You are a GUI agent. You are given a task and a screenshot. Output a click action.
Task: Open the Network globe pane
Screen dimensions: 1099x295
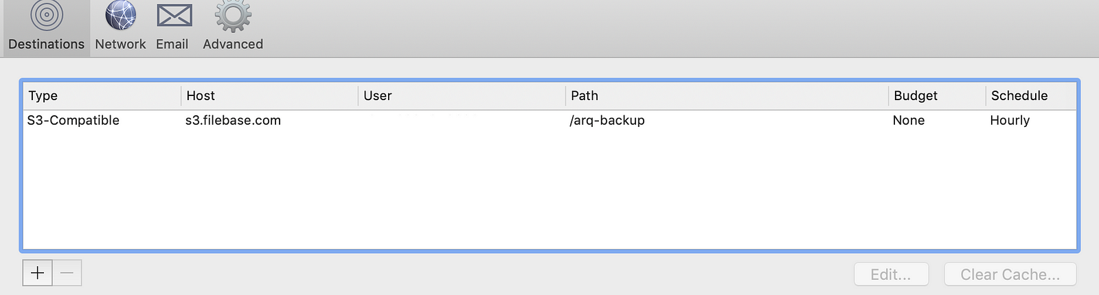coord(120,27)
